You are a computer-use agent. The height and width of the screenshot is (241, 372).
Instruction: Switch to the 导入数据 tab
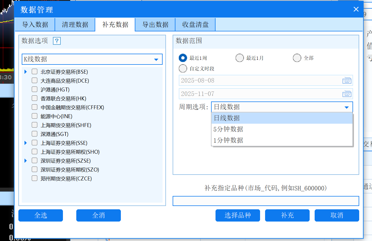tap(35, 24)
